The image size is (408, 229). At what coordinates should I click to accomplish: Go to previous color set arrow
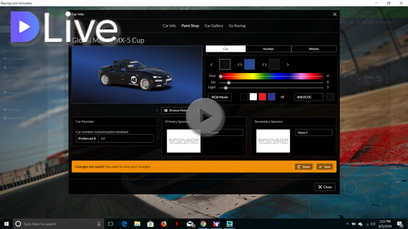click(x=211, y=64)
